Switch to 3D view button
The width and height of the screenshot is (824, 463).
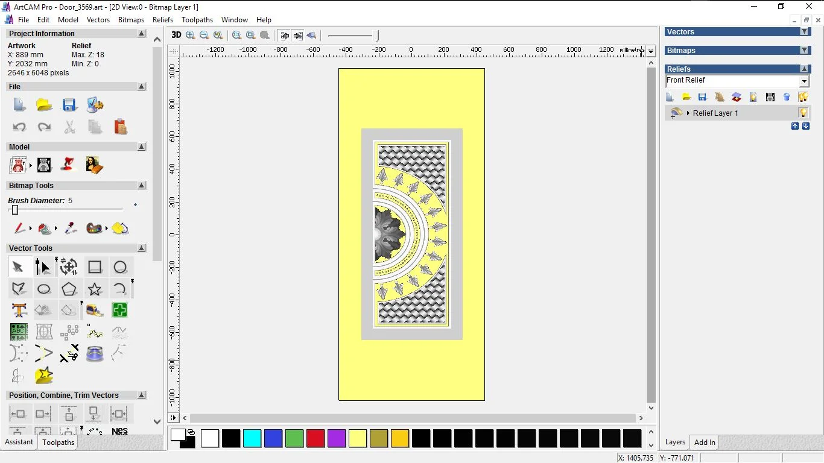tap(176, 35)
